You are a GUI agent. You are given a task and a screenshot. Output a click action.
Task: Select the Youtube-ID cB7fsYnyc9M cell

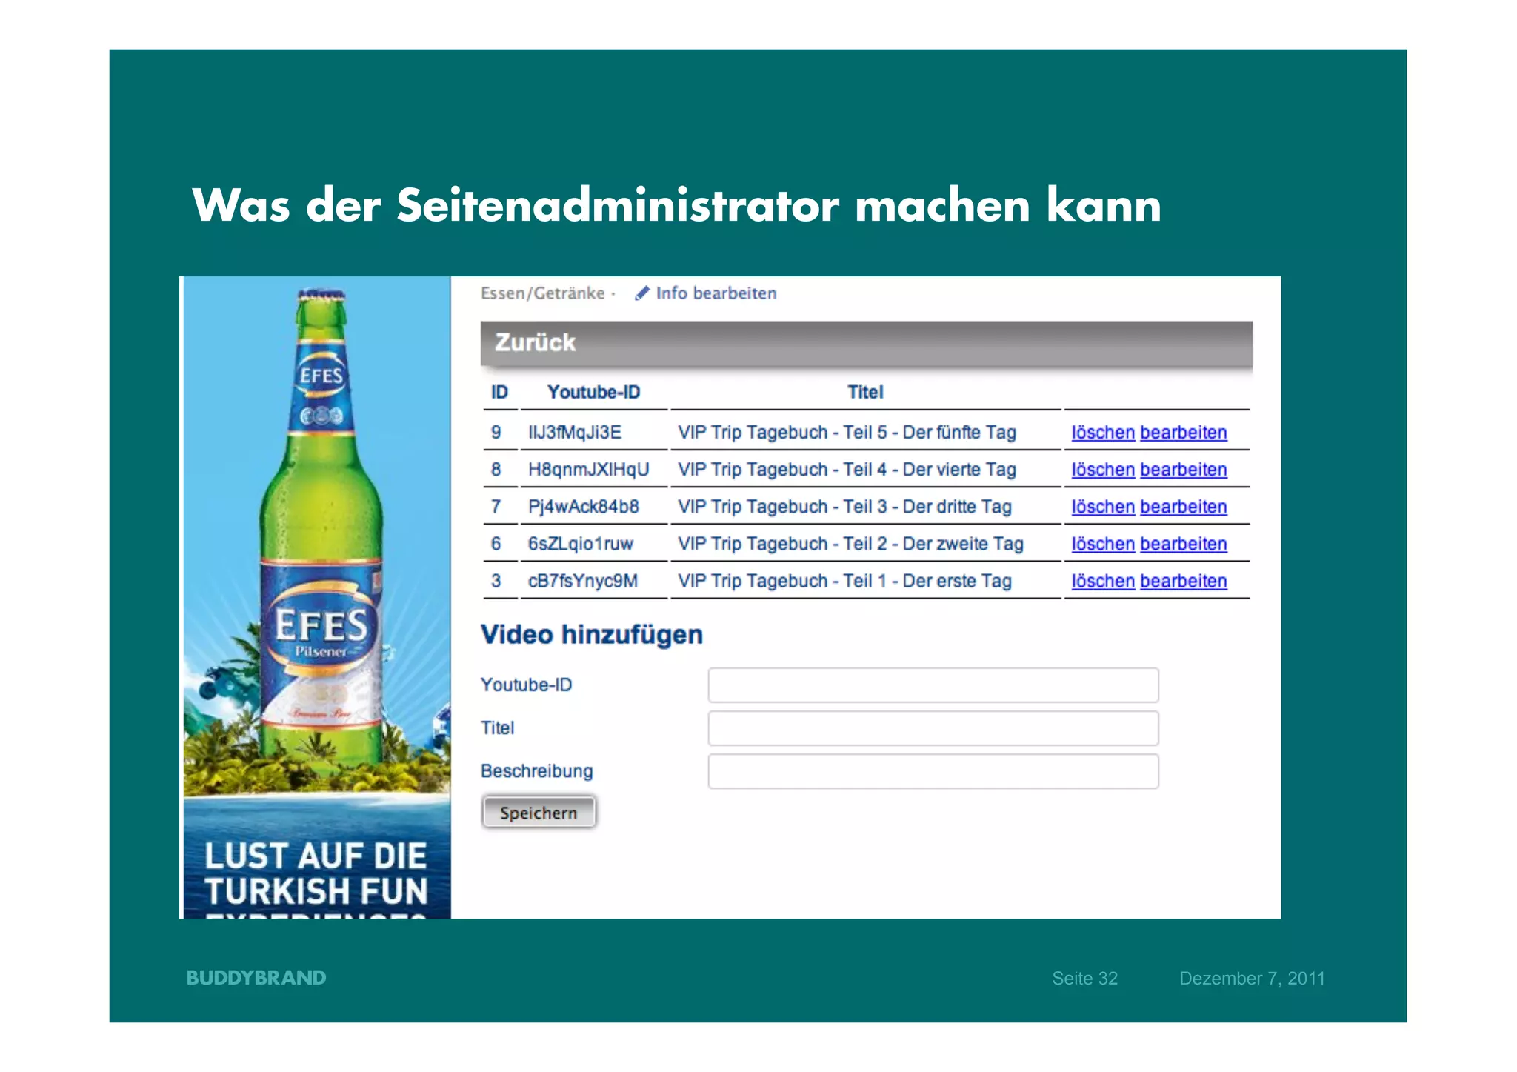tap(582, 581)
